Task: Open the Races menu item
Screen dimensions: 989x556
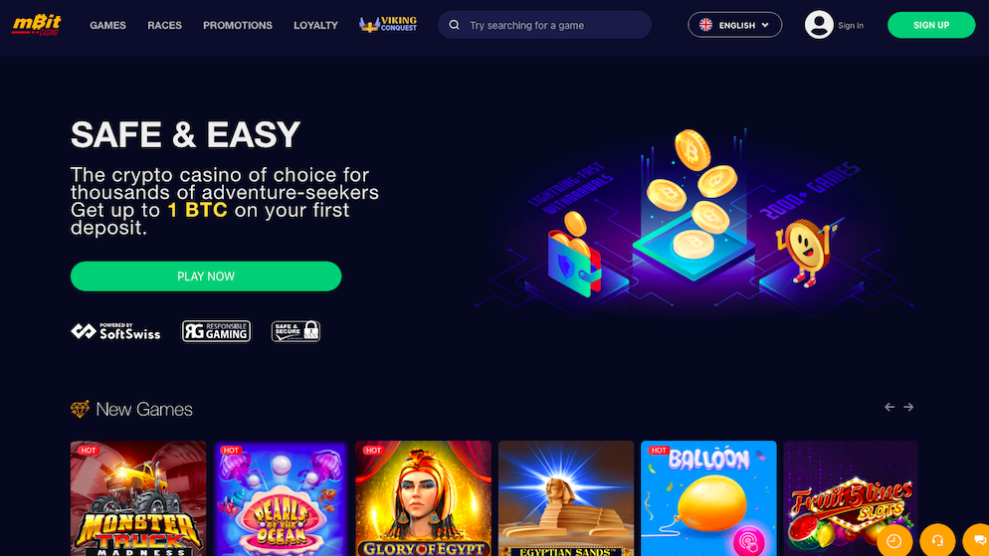Action: coord(164,25)
